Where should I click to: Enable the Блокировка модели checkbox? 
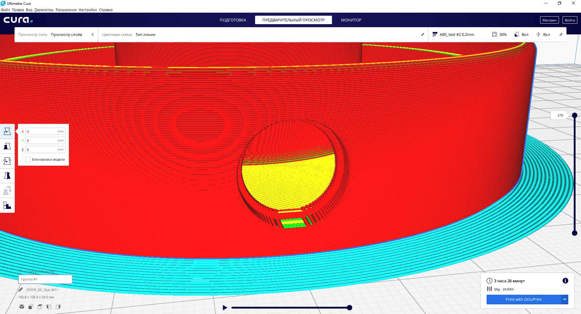[x=28, y=159]
